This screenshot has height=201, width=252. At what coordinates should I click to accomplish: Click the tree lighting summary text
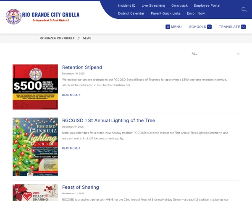(145, 136)
